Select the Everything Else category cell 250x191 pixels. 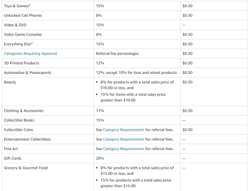coord(48,44)
